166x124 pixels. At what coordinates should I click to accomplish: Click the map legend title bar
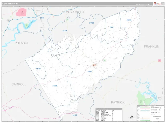[x=150, y=106]
